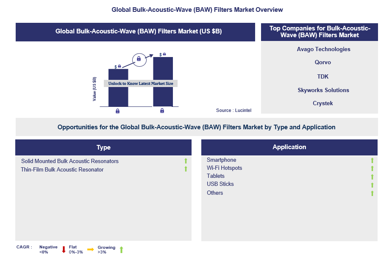Click the dollar lock label above the taller bar
This screenshot has height=256, width=392.
pyautogui.click(x=163, y=54)
